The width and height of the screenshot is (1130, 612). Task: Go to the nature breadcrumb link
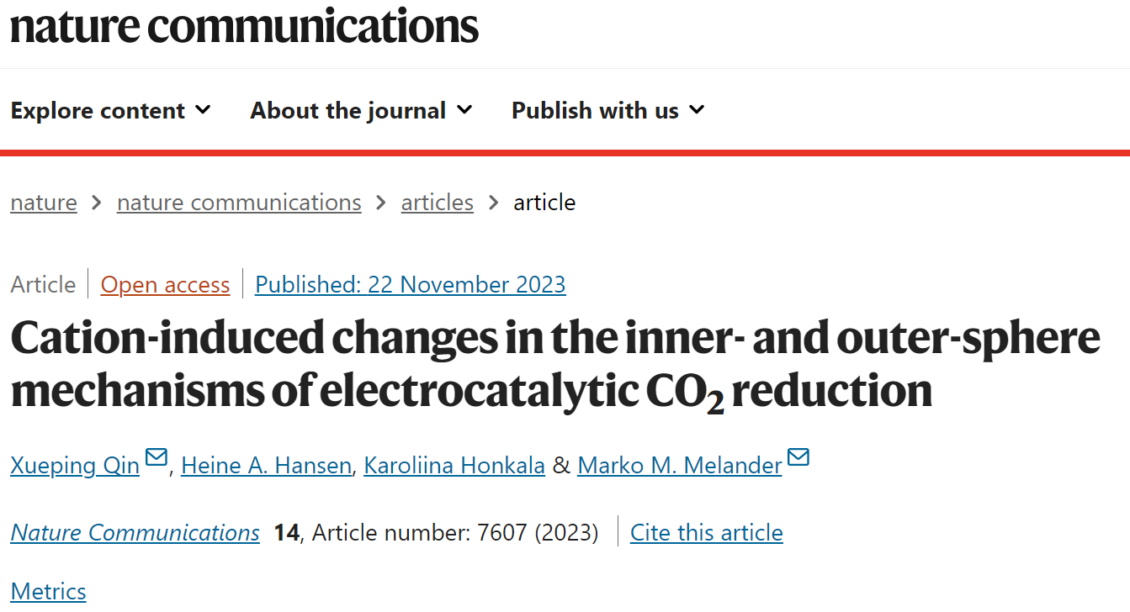coord(44,203)
